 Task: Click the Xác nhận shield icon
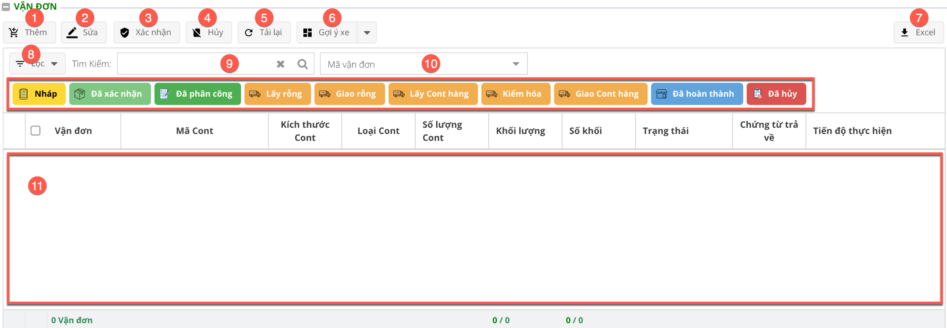click(125, 33)
